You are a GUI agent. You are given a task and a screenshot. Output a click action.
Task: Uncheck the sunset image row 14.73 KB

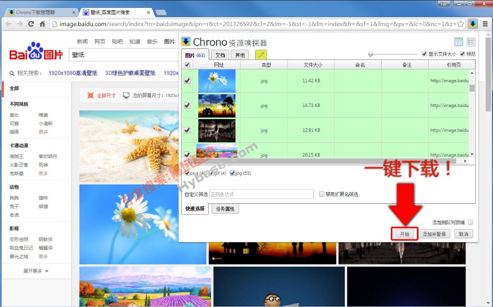pos(187,105)
